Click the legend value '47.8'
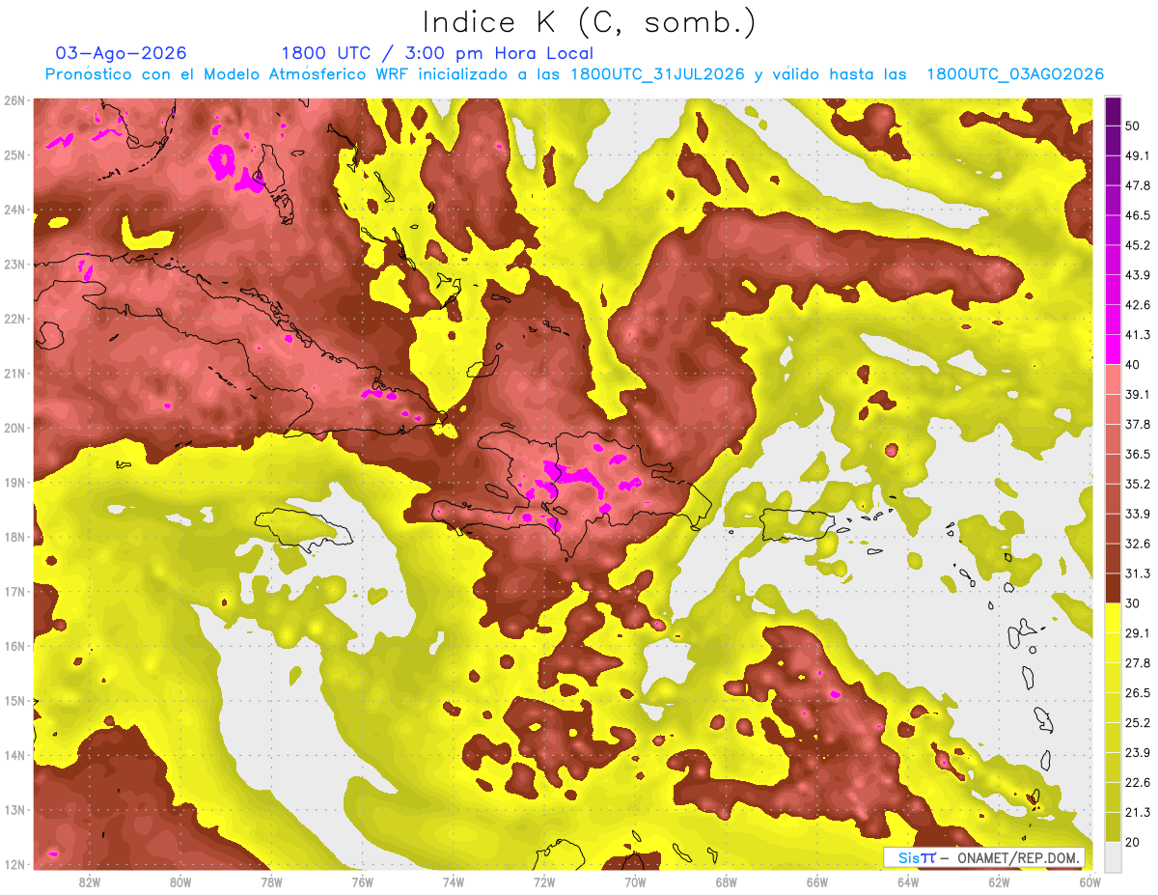 [1139, 185]
